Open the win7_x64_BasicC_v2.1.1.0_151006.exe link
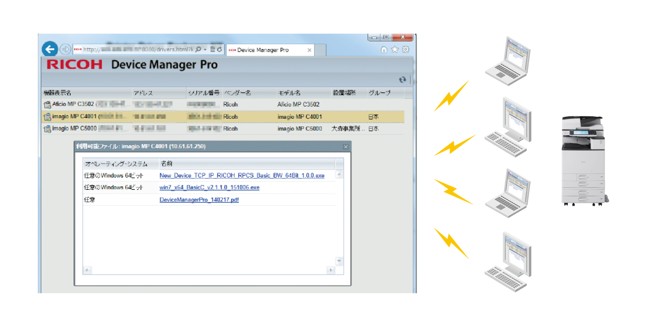 209,187
